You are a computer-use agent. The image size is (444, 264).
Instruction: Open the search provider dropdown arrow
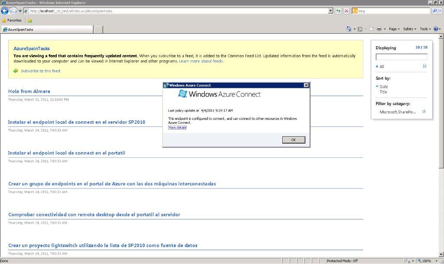coord(441,11)
